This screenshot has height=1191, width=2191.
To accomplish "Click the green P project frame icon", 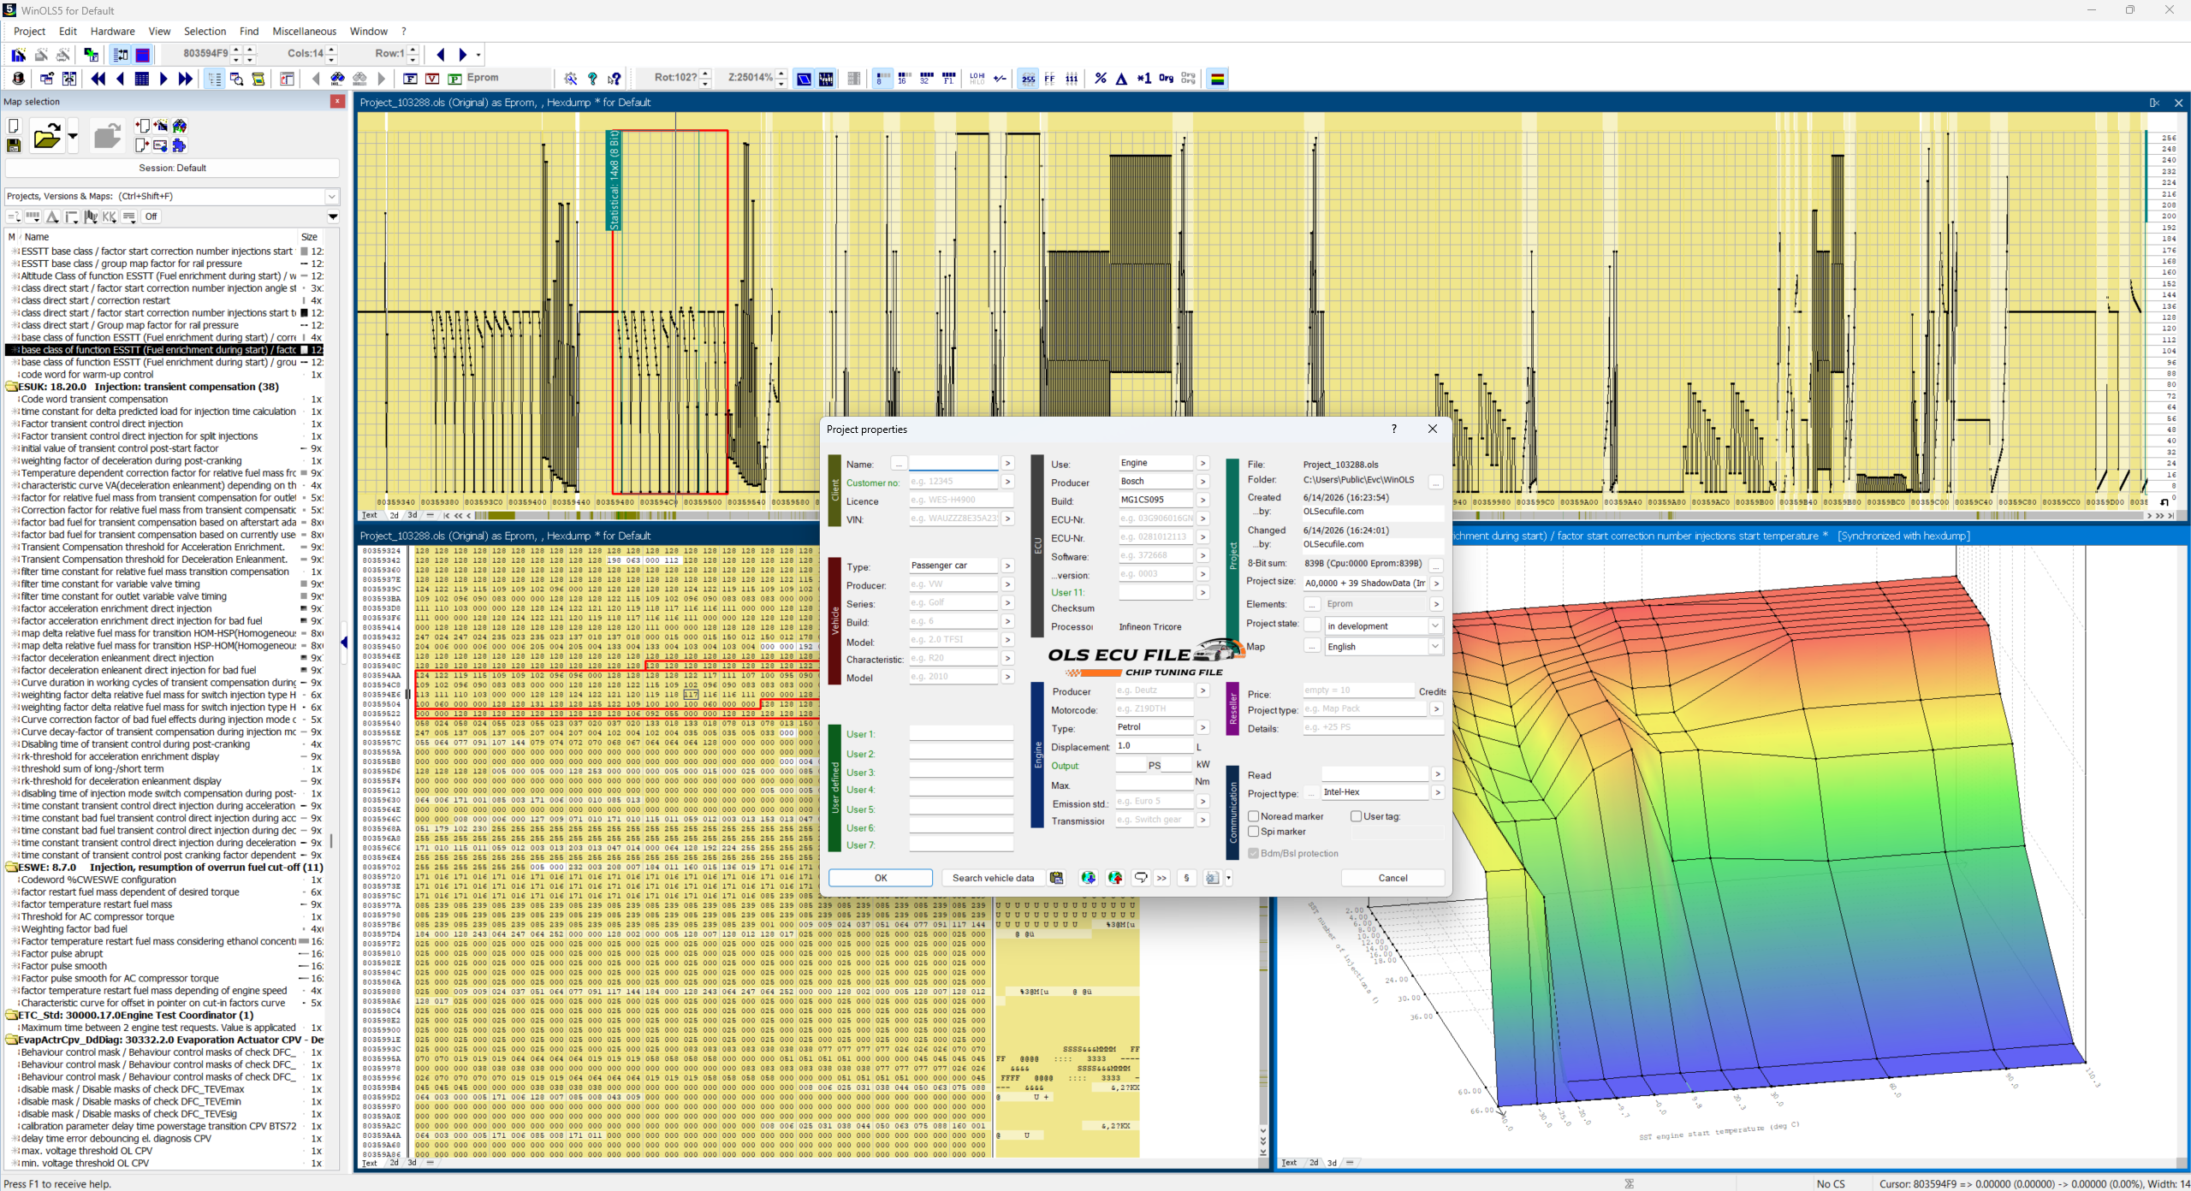I will pyautogui.click(x=454, y=79).
